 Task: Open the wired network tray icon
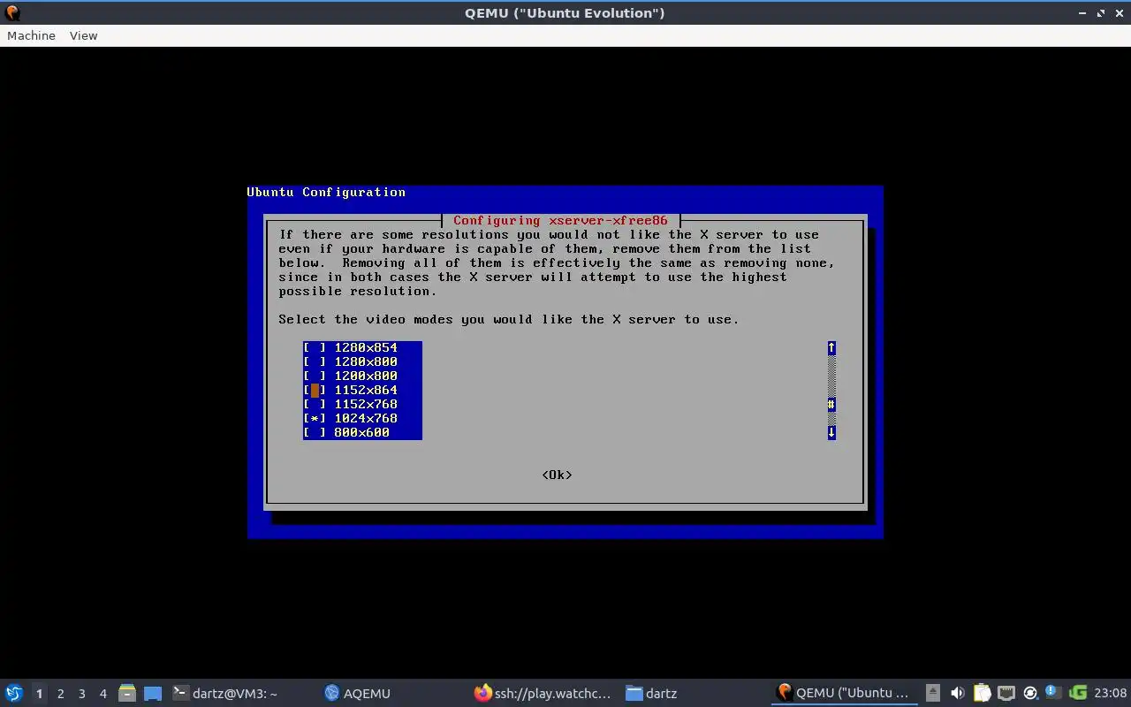pos(1006,693)
